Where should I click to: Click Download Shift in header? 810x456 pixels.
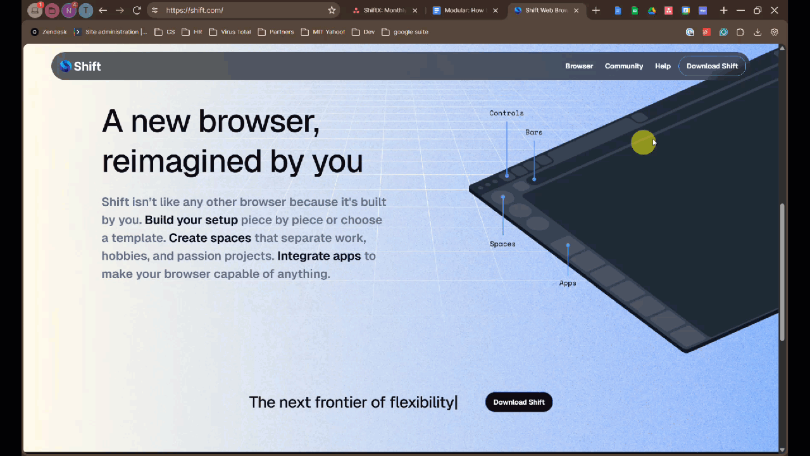(x=712, y=66)
